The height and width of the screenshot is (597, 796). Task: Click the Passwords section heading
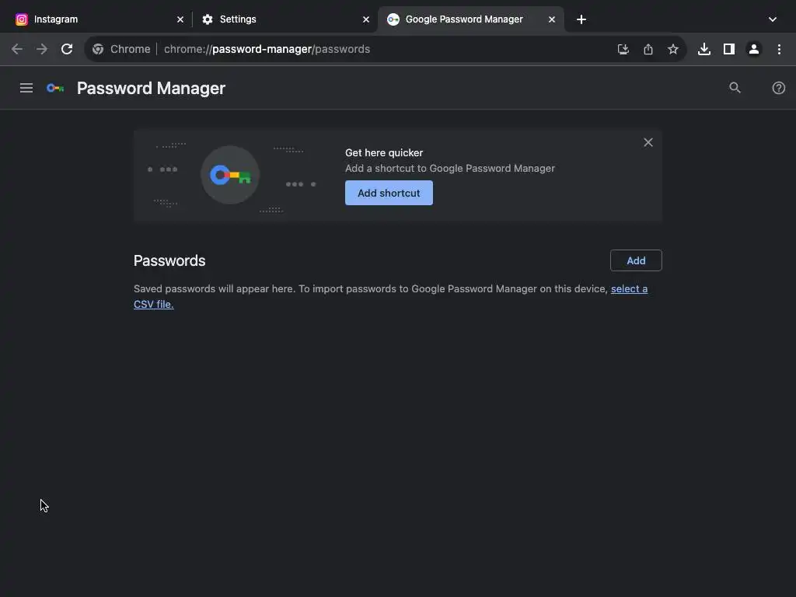(169, 260)
